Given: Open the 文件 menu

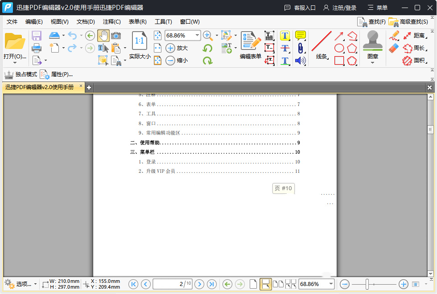Looking at the screenshot, I should coord(12,22).
